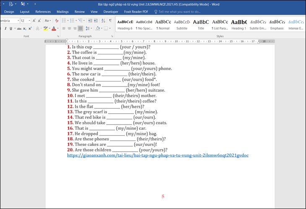
Task: Open the font size dropdown
Action: tap(29, 20)
